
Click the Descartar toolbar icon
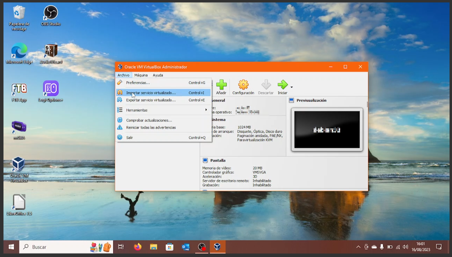[x=266, y=85]
